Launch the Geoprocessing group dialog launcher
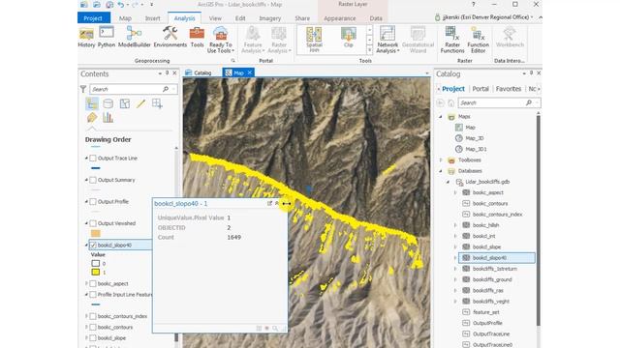The width and height of the screenshot is (620, 348). click(232, 60)
